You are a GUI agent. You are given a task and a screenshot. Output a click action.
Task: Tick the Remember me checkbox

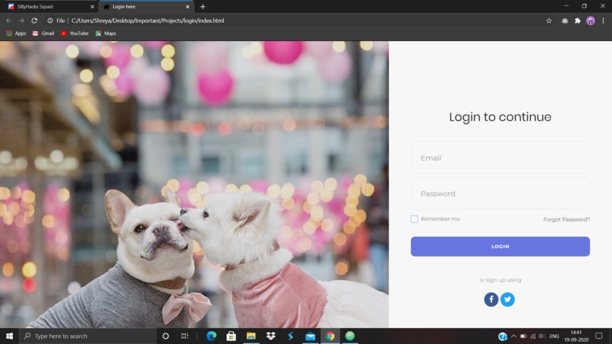pos(414,219)
